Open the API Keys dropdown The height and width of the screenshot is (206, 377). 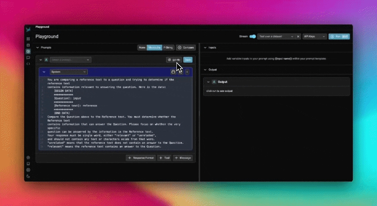coord(314,36)
